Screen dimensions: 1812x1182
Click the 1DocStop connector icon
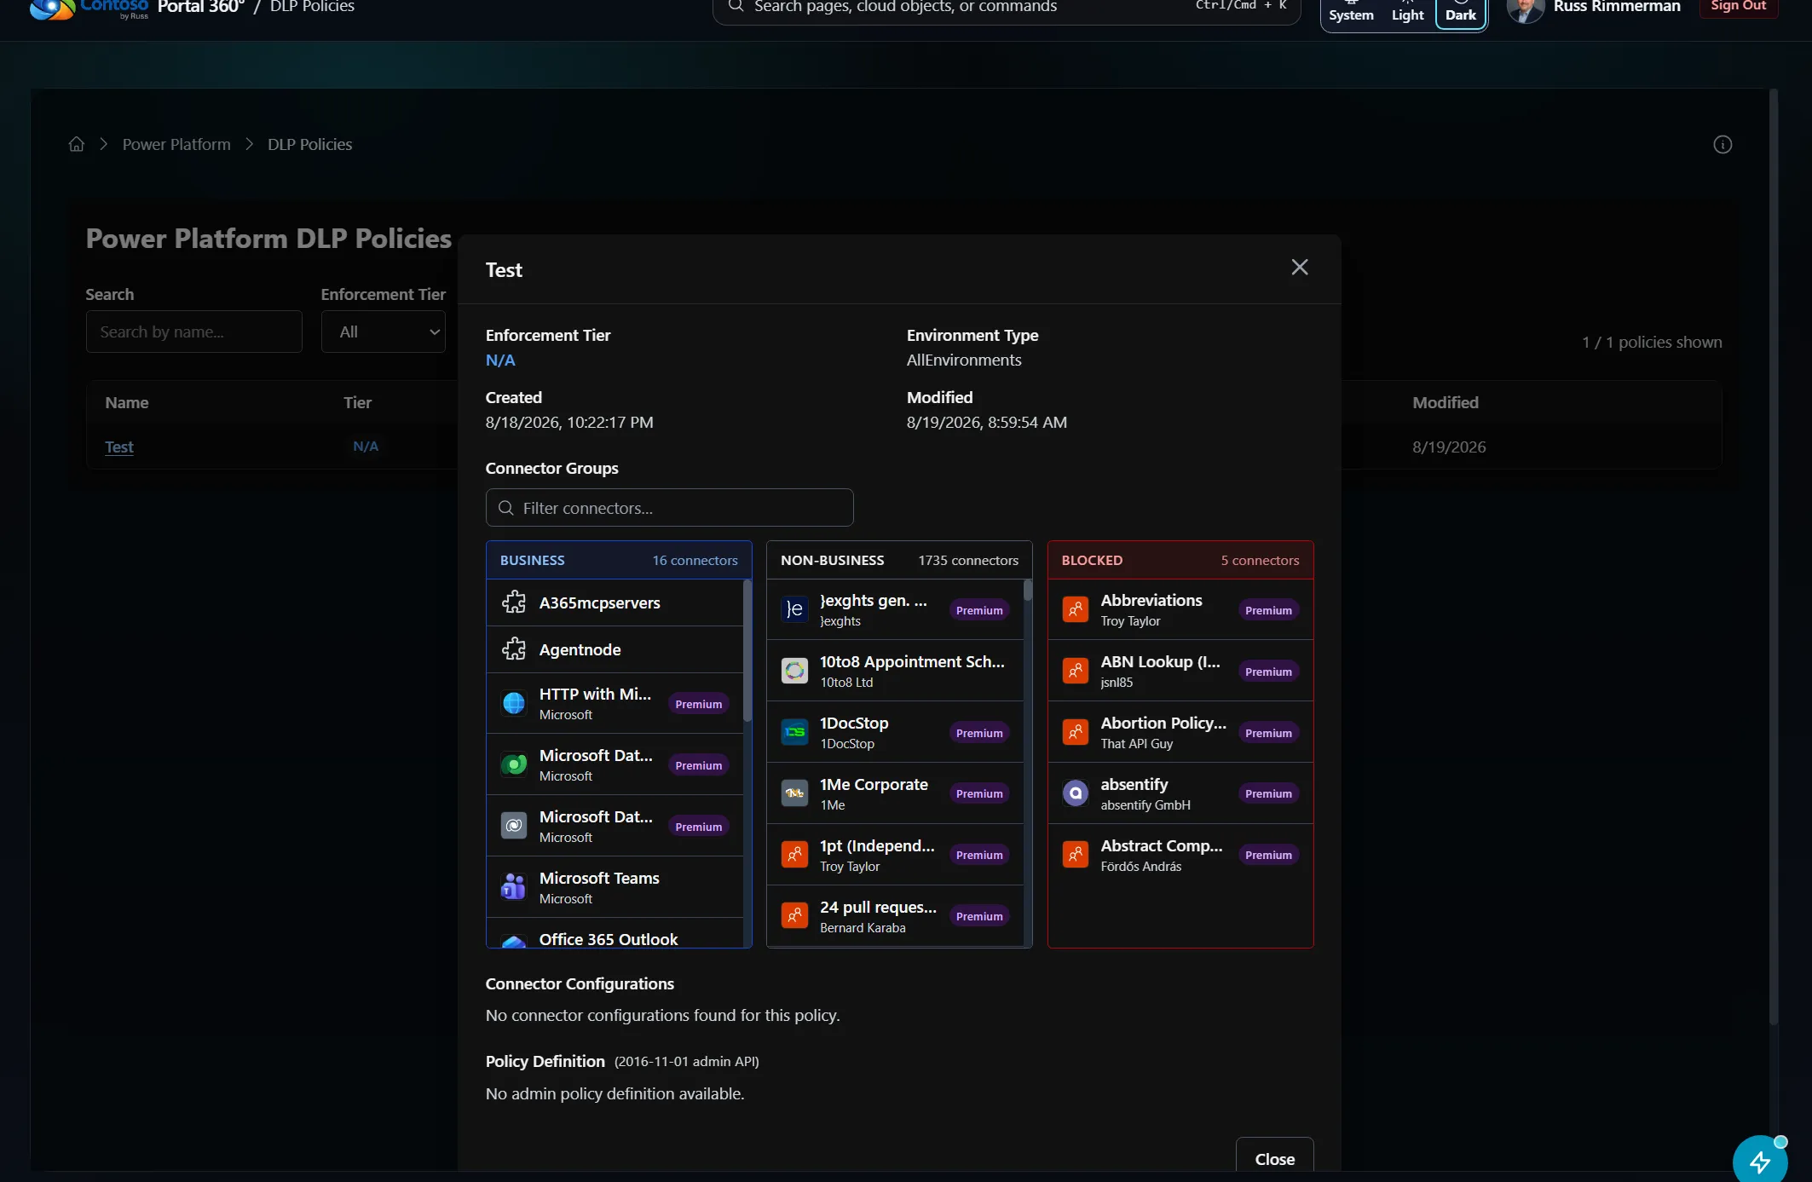794,732
